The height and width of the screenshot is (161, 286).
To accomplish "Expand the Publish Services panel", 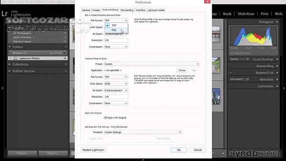I will (10, 71).
